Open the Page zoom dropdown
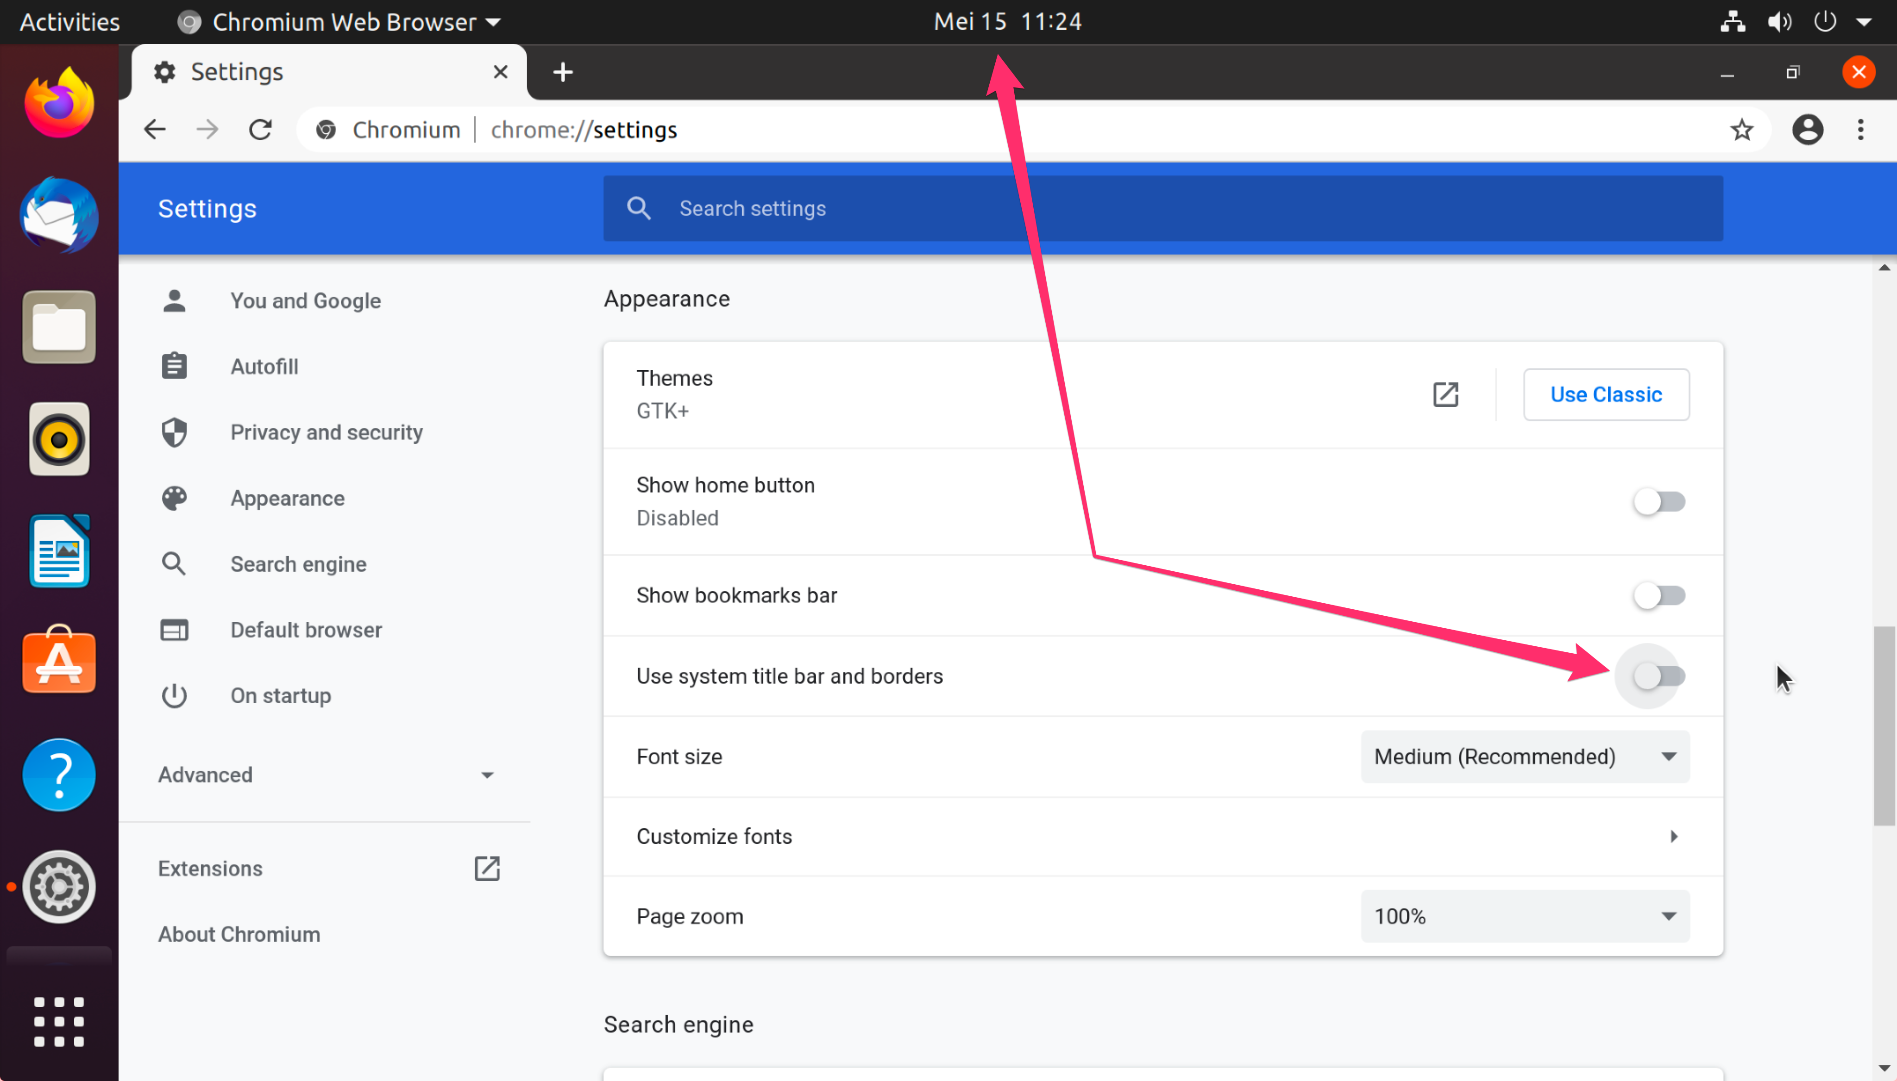The height and width of the screenshot is (1081, 1897). (1525, 916)
